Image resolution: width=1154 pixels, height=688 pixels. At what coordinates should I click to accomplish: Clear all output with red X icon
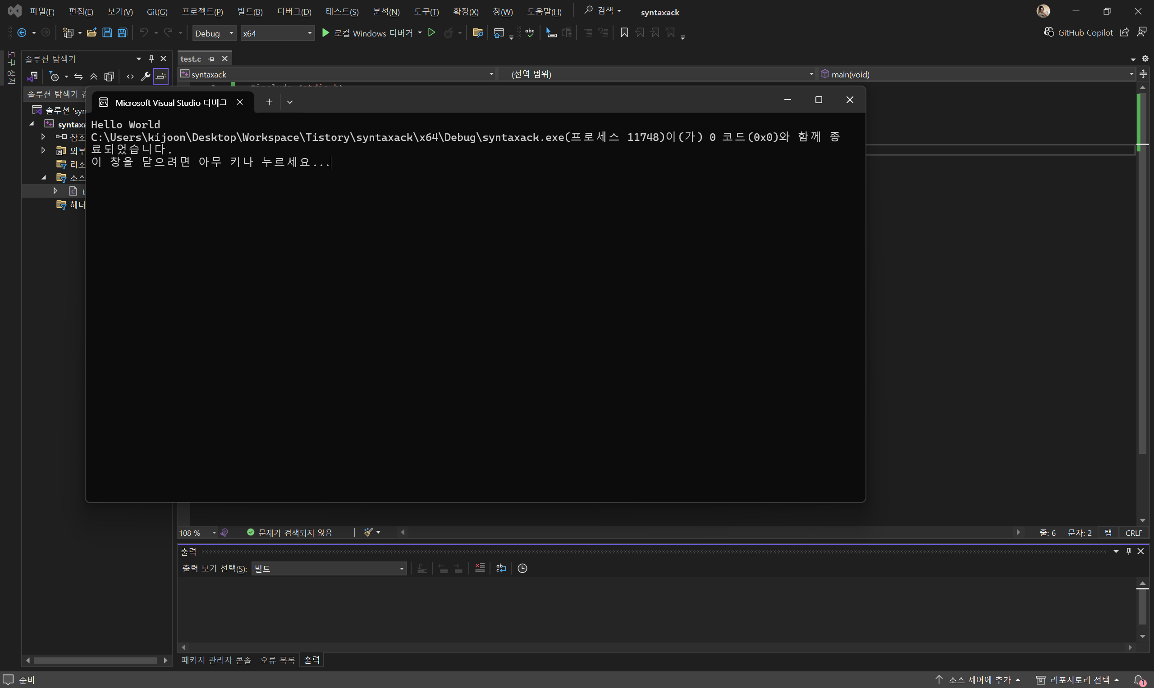[480, 568]
